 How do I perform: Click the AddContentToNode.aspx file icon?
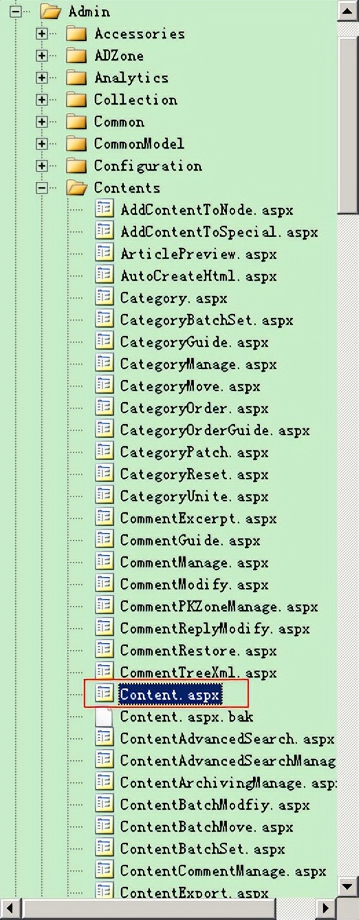(104, 209)
